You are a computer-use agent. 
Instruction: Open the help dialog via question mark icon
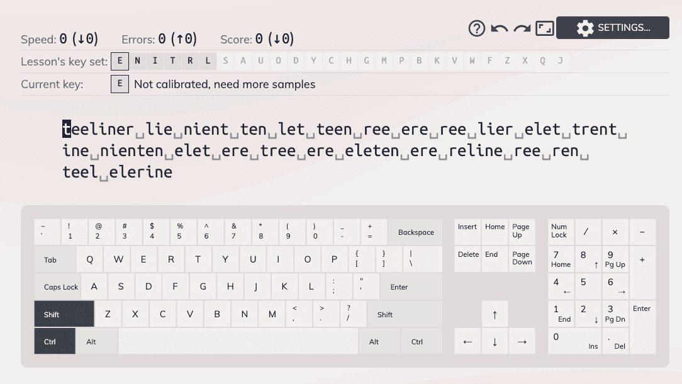pos(476,28)
